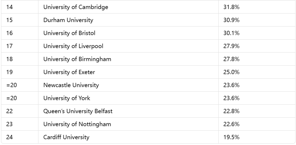
Task: Click the University of Birmingham name
Action: pyautogui.click(x=77, y=59)
